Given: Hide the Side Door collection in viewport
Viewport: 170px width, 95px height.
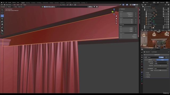Looking at the screenshot, I should [x=167, y=13].
